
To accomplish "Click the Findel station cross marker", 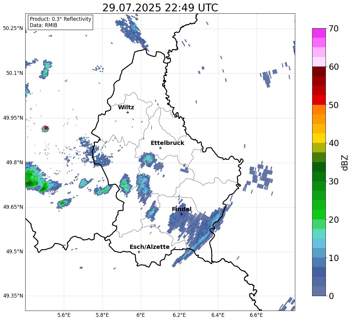I will point(181,214).
